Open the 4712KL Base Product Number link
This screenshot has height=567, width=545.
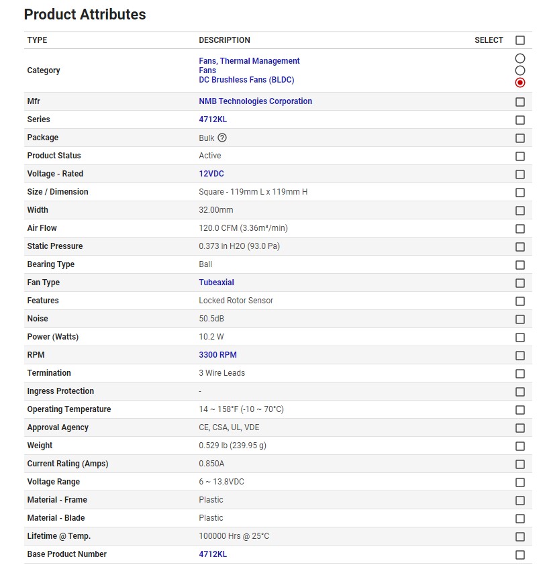(x=213, y=554)
